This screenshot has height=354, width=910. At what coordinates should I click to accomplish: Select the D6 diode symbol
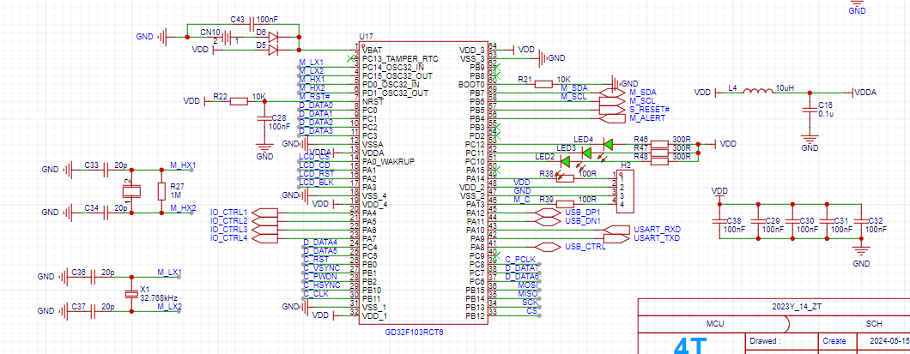coord(275,37)
